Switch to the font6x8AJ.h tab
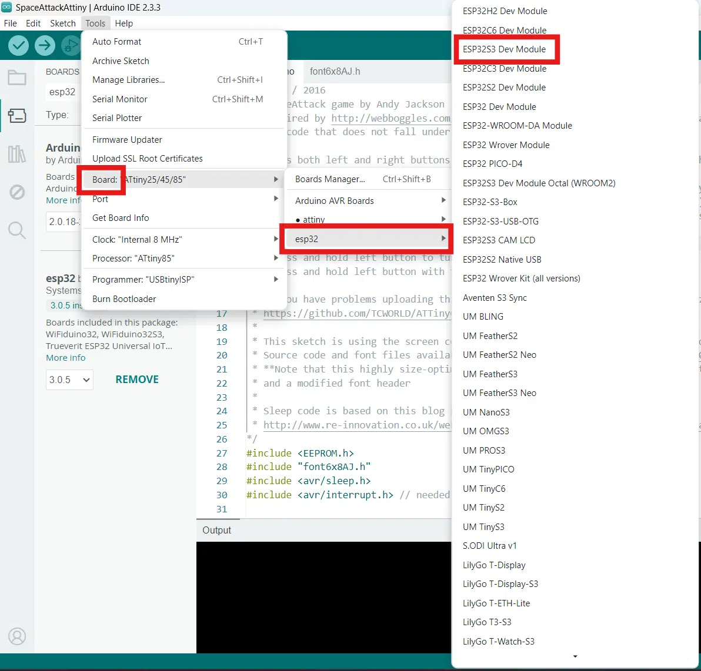Screen dimensions: 701x671 point(335,71)
